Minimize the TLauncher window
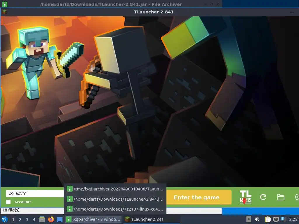The width and height of the screenshot is (299, 224). [x=291, y=12]
